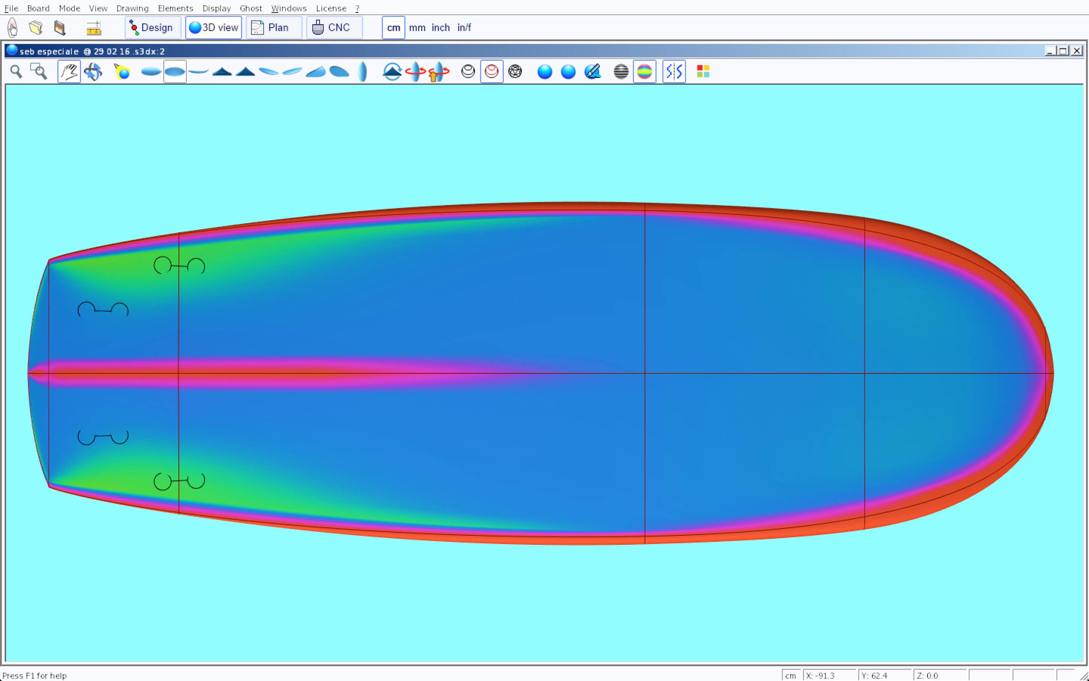Expand the Elements menu
The image size is (1089, 681).
pos(175,8)
